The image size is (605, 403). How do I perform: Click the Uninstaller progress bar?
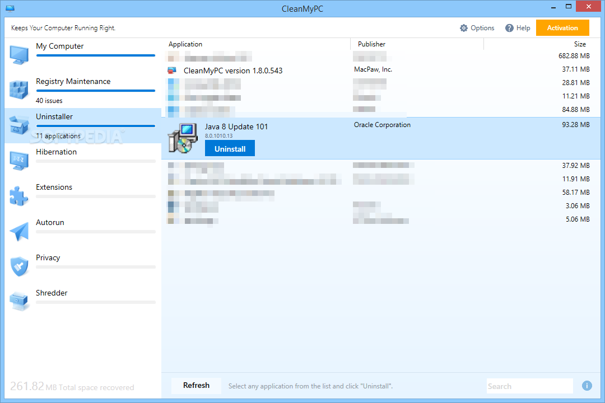(96, 126)
